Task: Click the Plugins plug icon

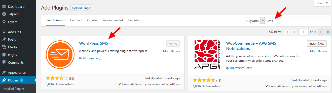Action: [4, 80]
